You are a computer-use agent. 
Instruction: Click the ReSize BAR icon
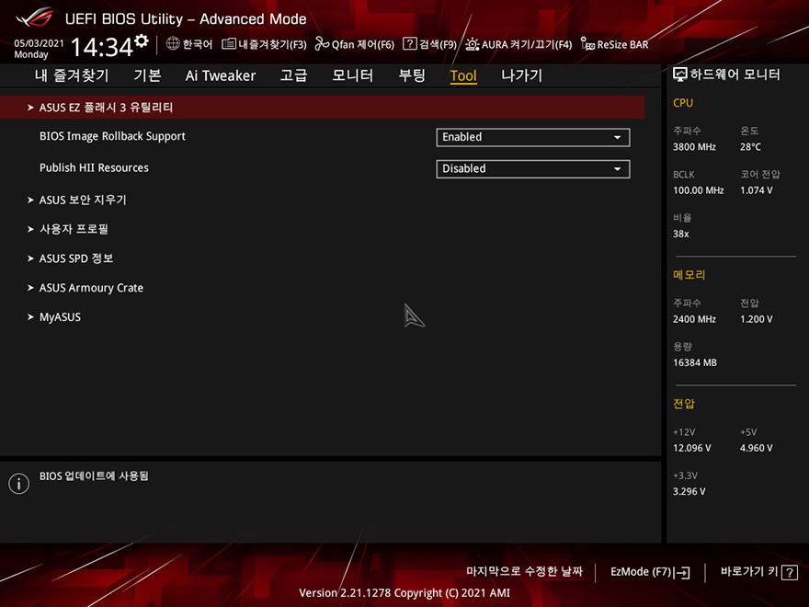click(587, 44)
